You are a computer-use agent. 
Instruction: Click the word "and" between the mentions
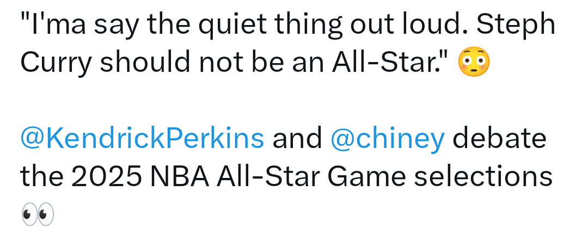pos(297,138)
